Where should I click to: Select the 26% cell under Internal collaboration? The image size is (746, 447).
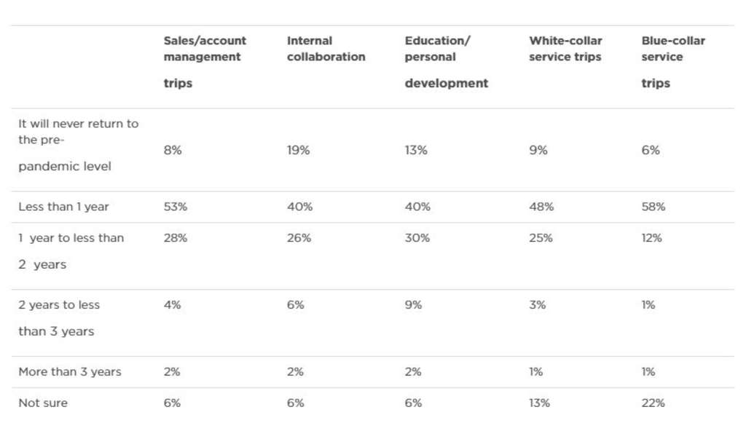coord(299,238)
